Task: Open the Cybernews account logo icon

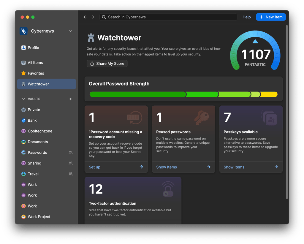Action: click(23, 31)
